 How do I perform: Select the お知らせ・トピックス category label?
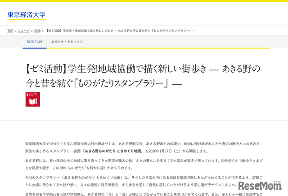pyautogui.click(x=67, y=42)
